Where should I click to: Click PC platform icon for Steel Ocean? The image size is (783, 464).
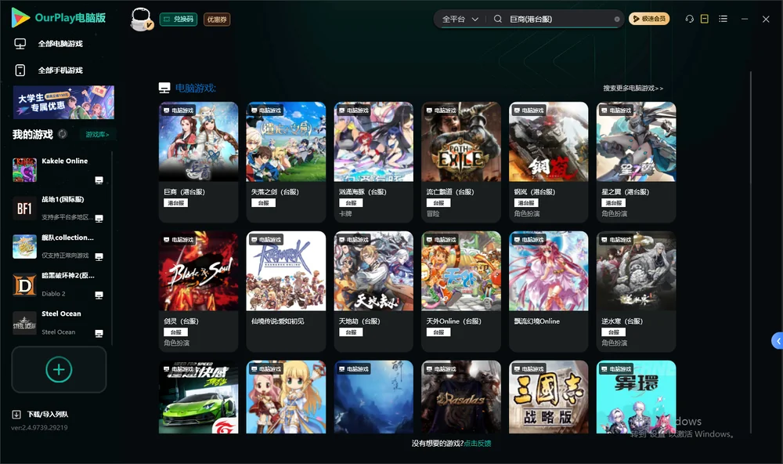coord(99,334)
